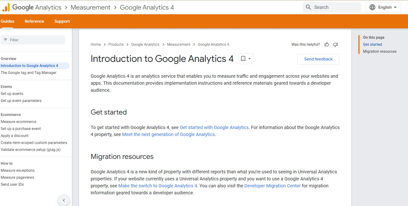The image size is (408, 206).
Task: Switch to the Reference tab
Action: [34, 21]
